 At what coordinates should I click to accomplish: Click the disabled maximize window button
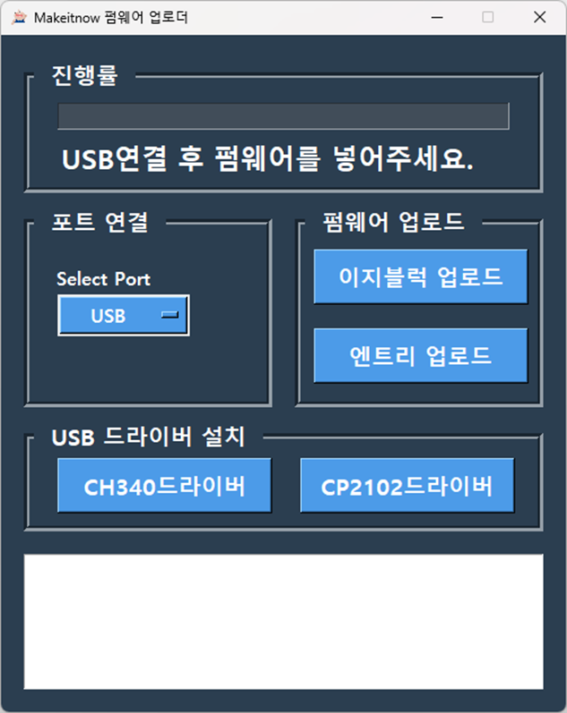pyautogui.click(x=488, y=17)
